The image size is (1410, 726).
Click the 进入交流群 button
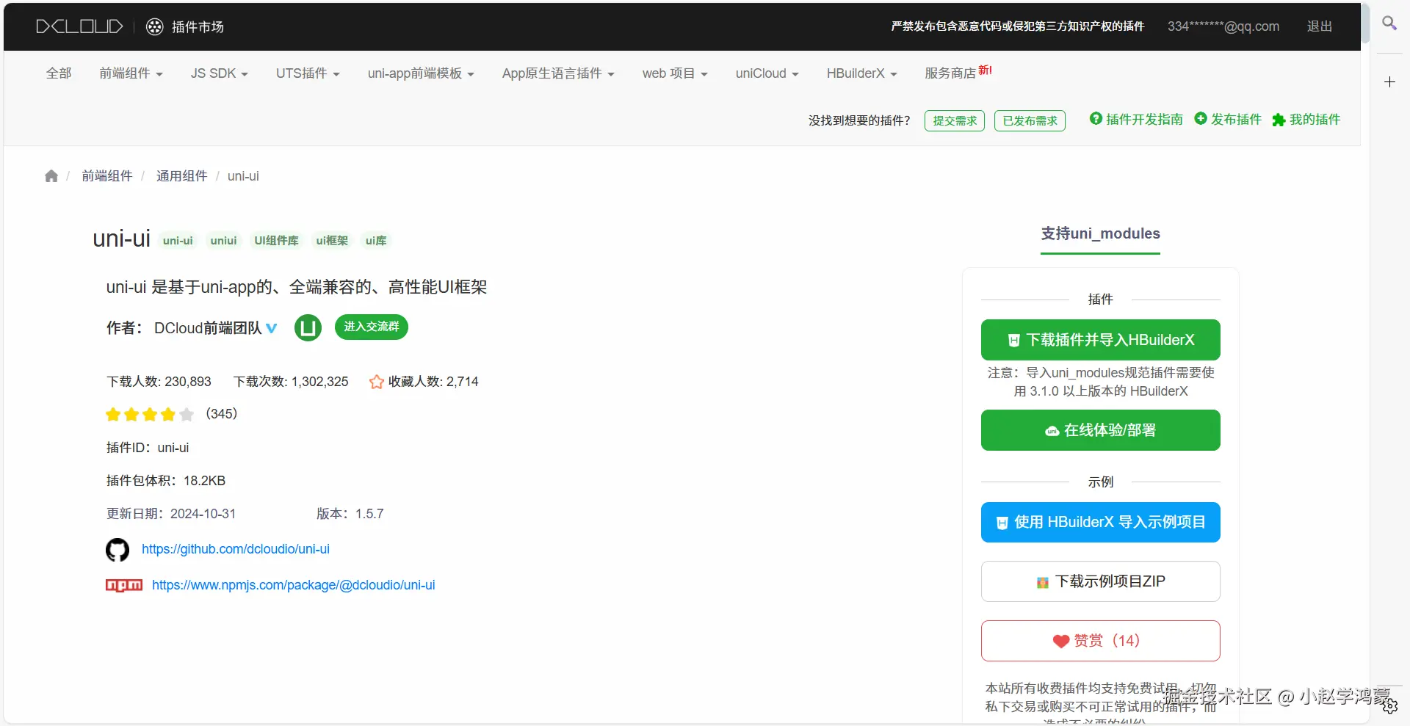point(372,327)
